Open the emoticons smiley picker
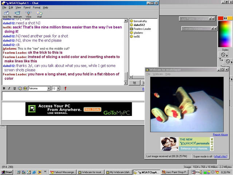 click(25, 88)
